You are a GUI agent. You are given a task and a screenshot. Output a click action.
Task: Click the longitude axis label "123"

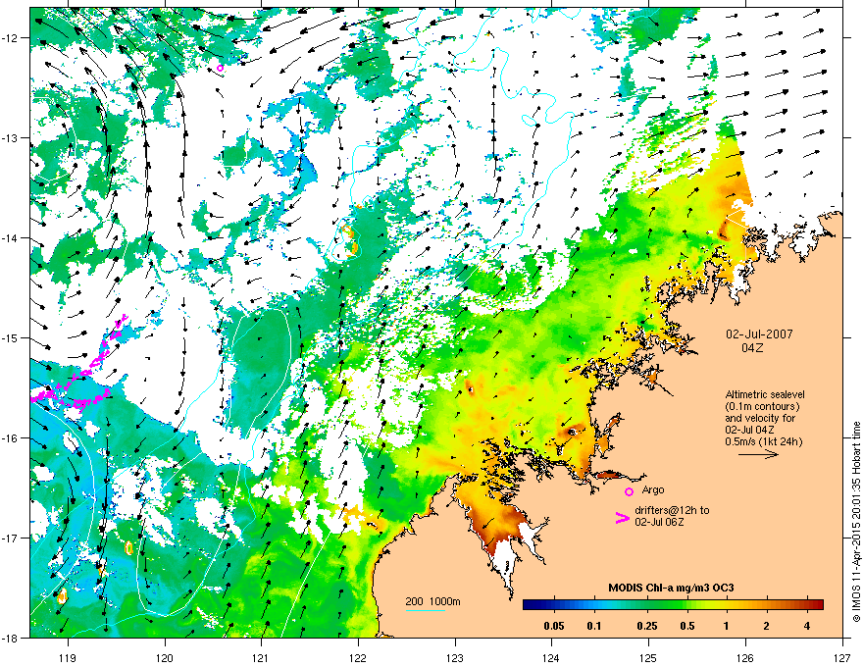click(455, 657)
